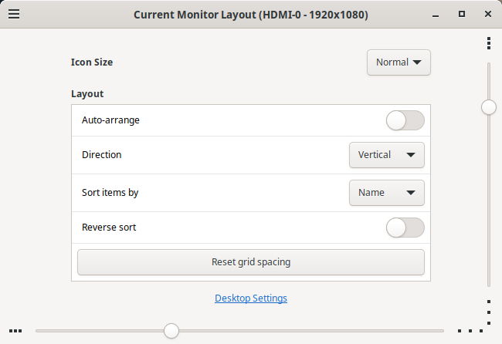The image size is (502, 344).
Task: Close the Current Monitor Layout window
Action: pyautogui.click(x=487, y=14)
